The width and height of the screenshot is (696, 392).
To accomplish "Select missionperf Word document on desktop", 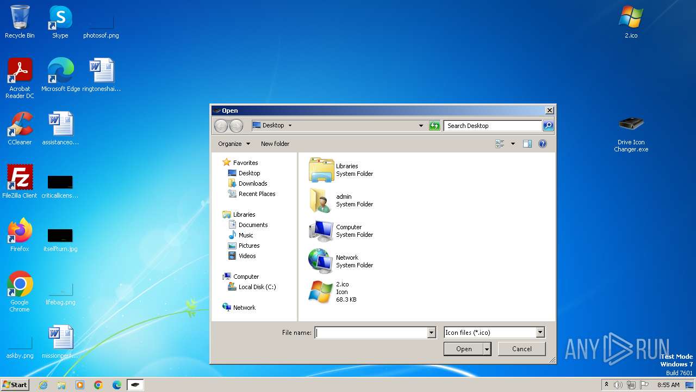I will point(60,342).
